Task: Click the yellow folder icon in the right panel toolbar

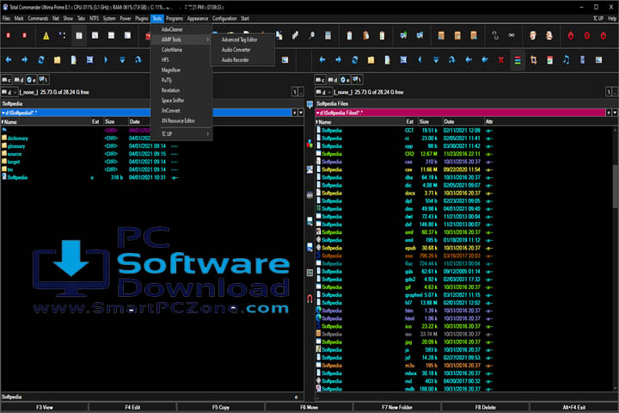Action: [x=371, y=60]
